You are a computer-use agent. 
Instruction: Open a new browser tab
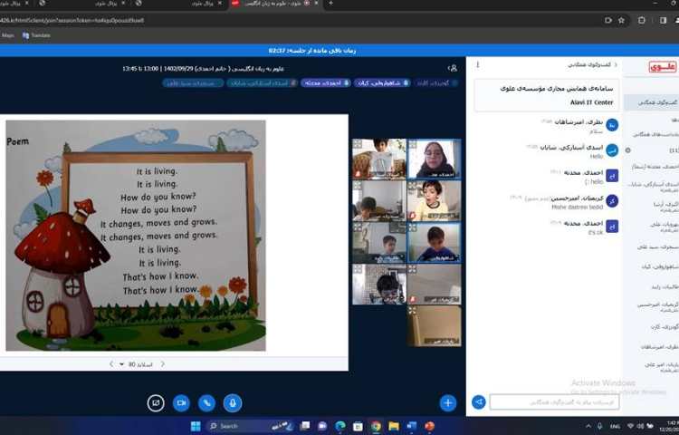(x=330, y=5)
